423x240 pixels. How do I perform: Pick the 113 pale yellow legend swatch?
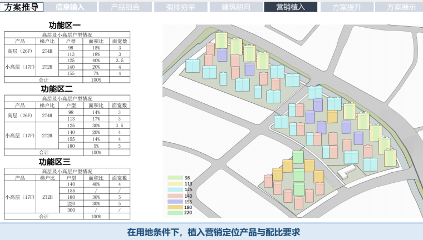[x=175, y=184]
